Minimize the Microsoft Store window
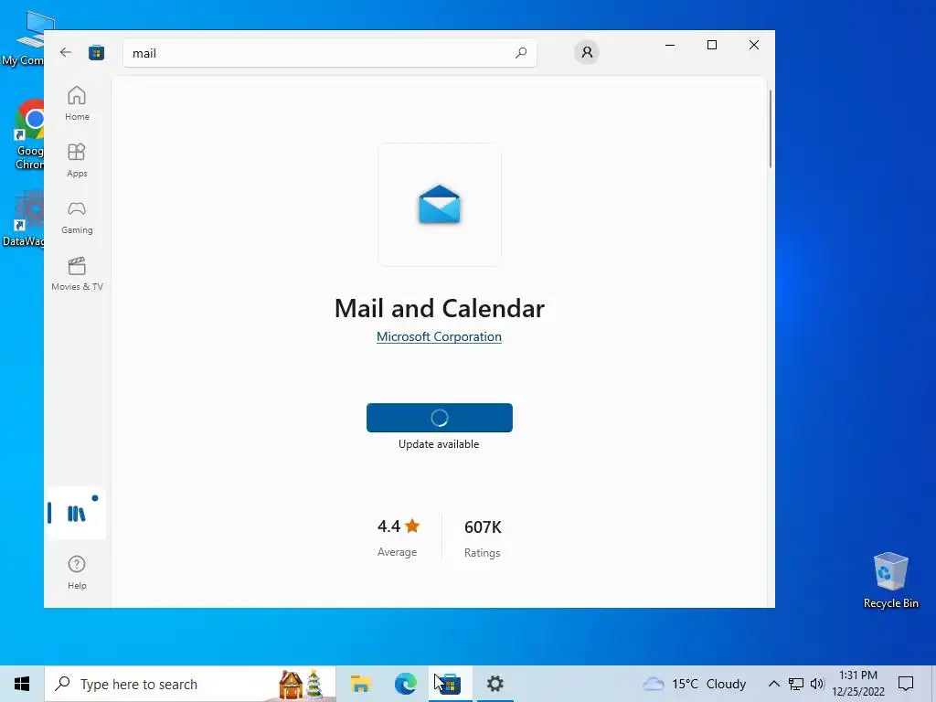This screenshot has height=702, width=936. (x=670, y=45)
